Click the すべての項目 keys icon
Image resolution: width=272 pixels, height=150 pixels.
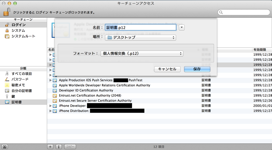tap(7, 74)
